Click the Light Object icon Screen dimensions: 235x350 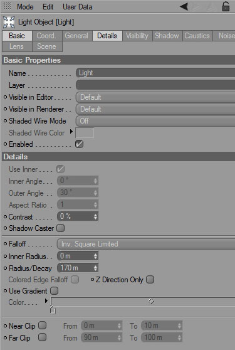tap(9, 22)
